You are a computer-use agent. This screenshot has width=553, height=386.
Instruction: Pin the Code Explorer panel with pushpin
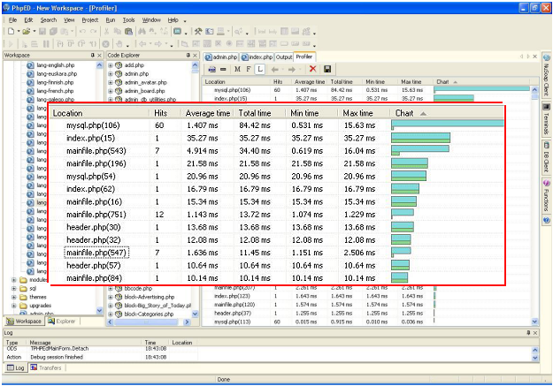point(188,55)
